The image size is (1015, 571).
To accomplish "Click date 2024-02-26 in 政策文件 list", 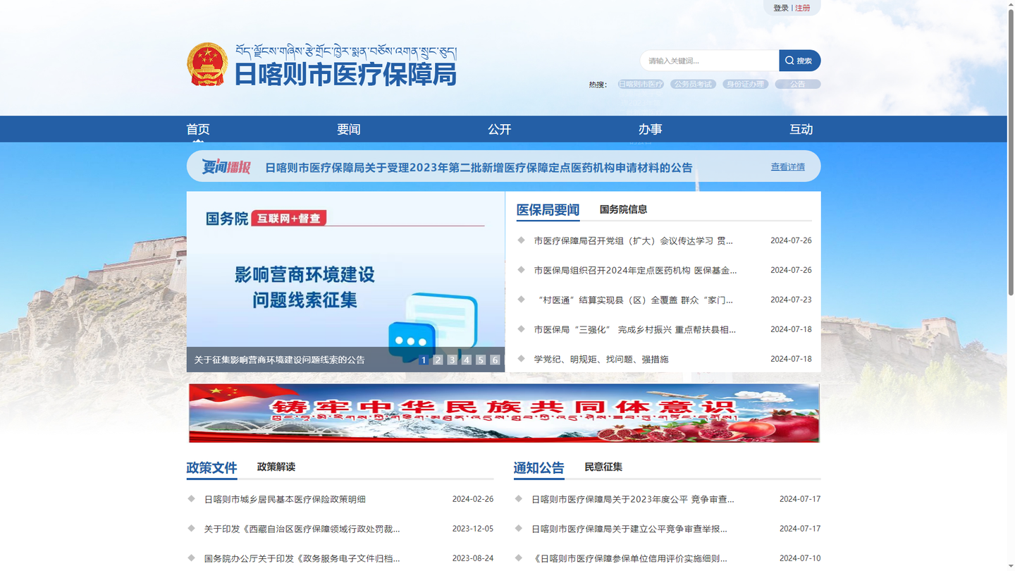I will [473, 499].
